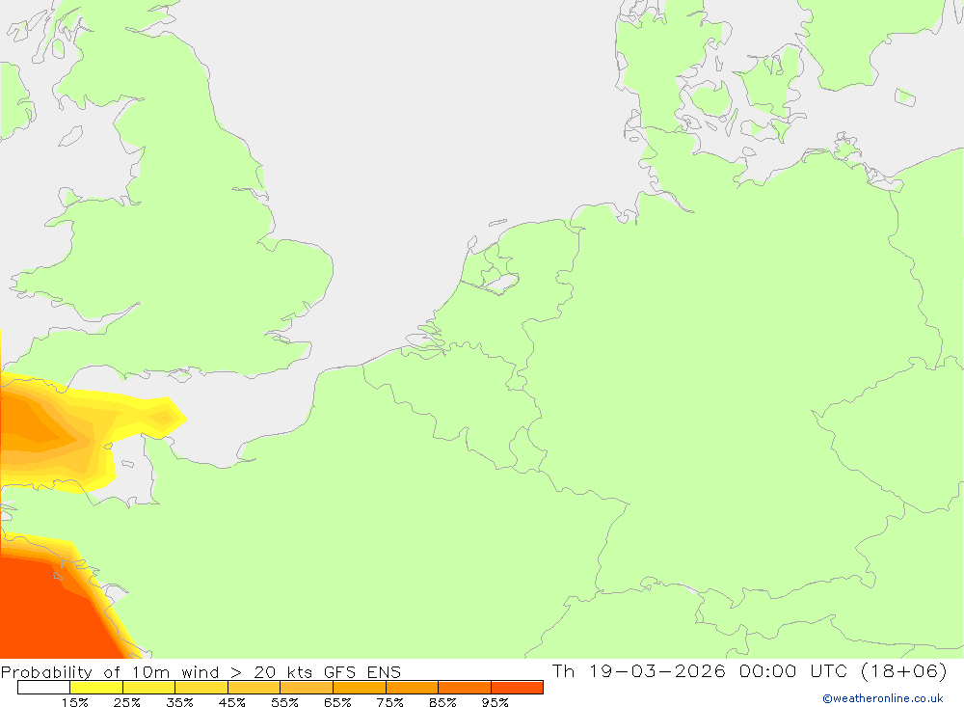The image size is (964, 707).
Task: Click the '35%' legend label
Action: [x=180, y=702]
